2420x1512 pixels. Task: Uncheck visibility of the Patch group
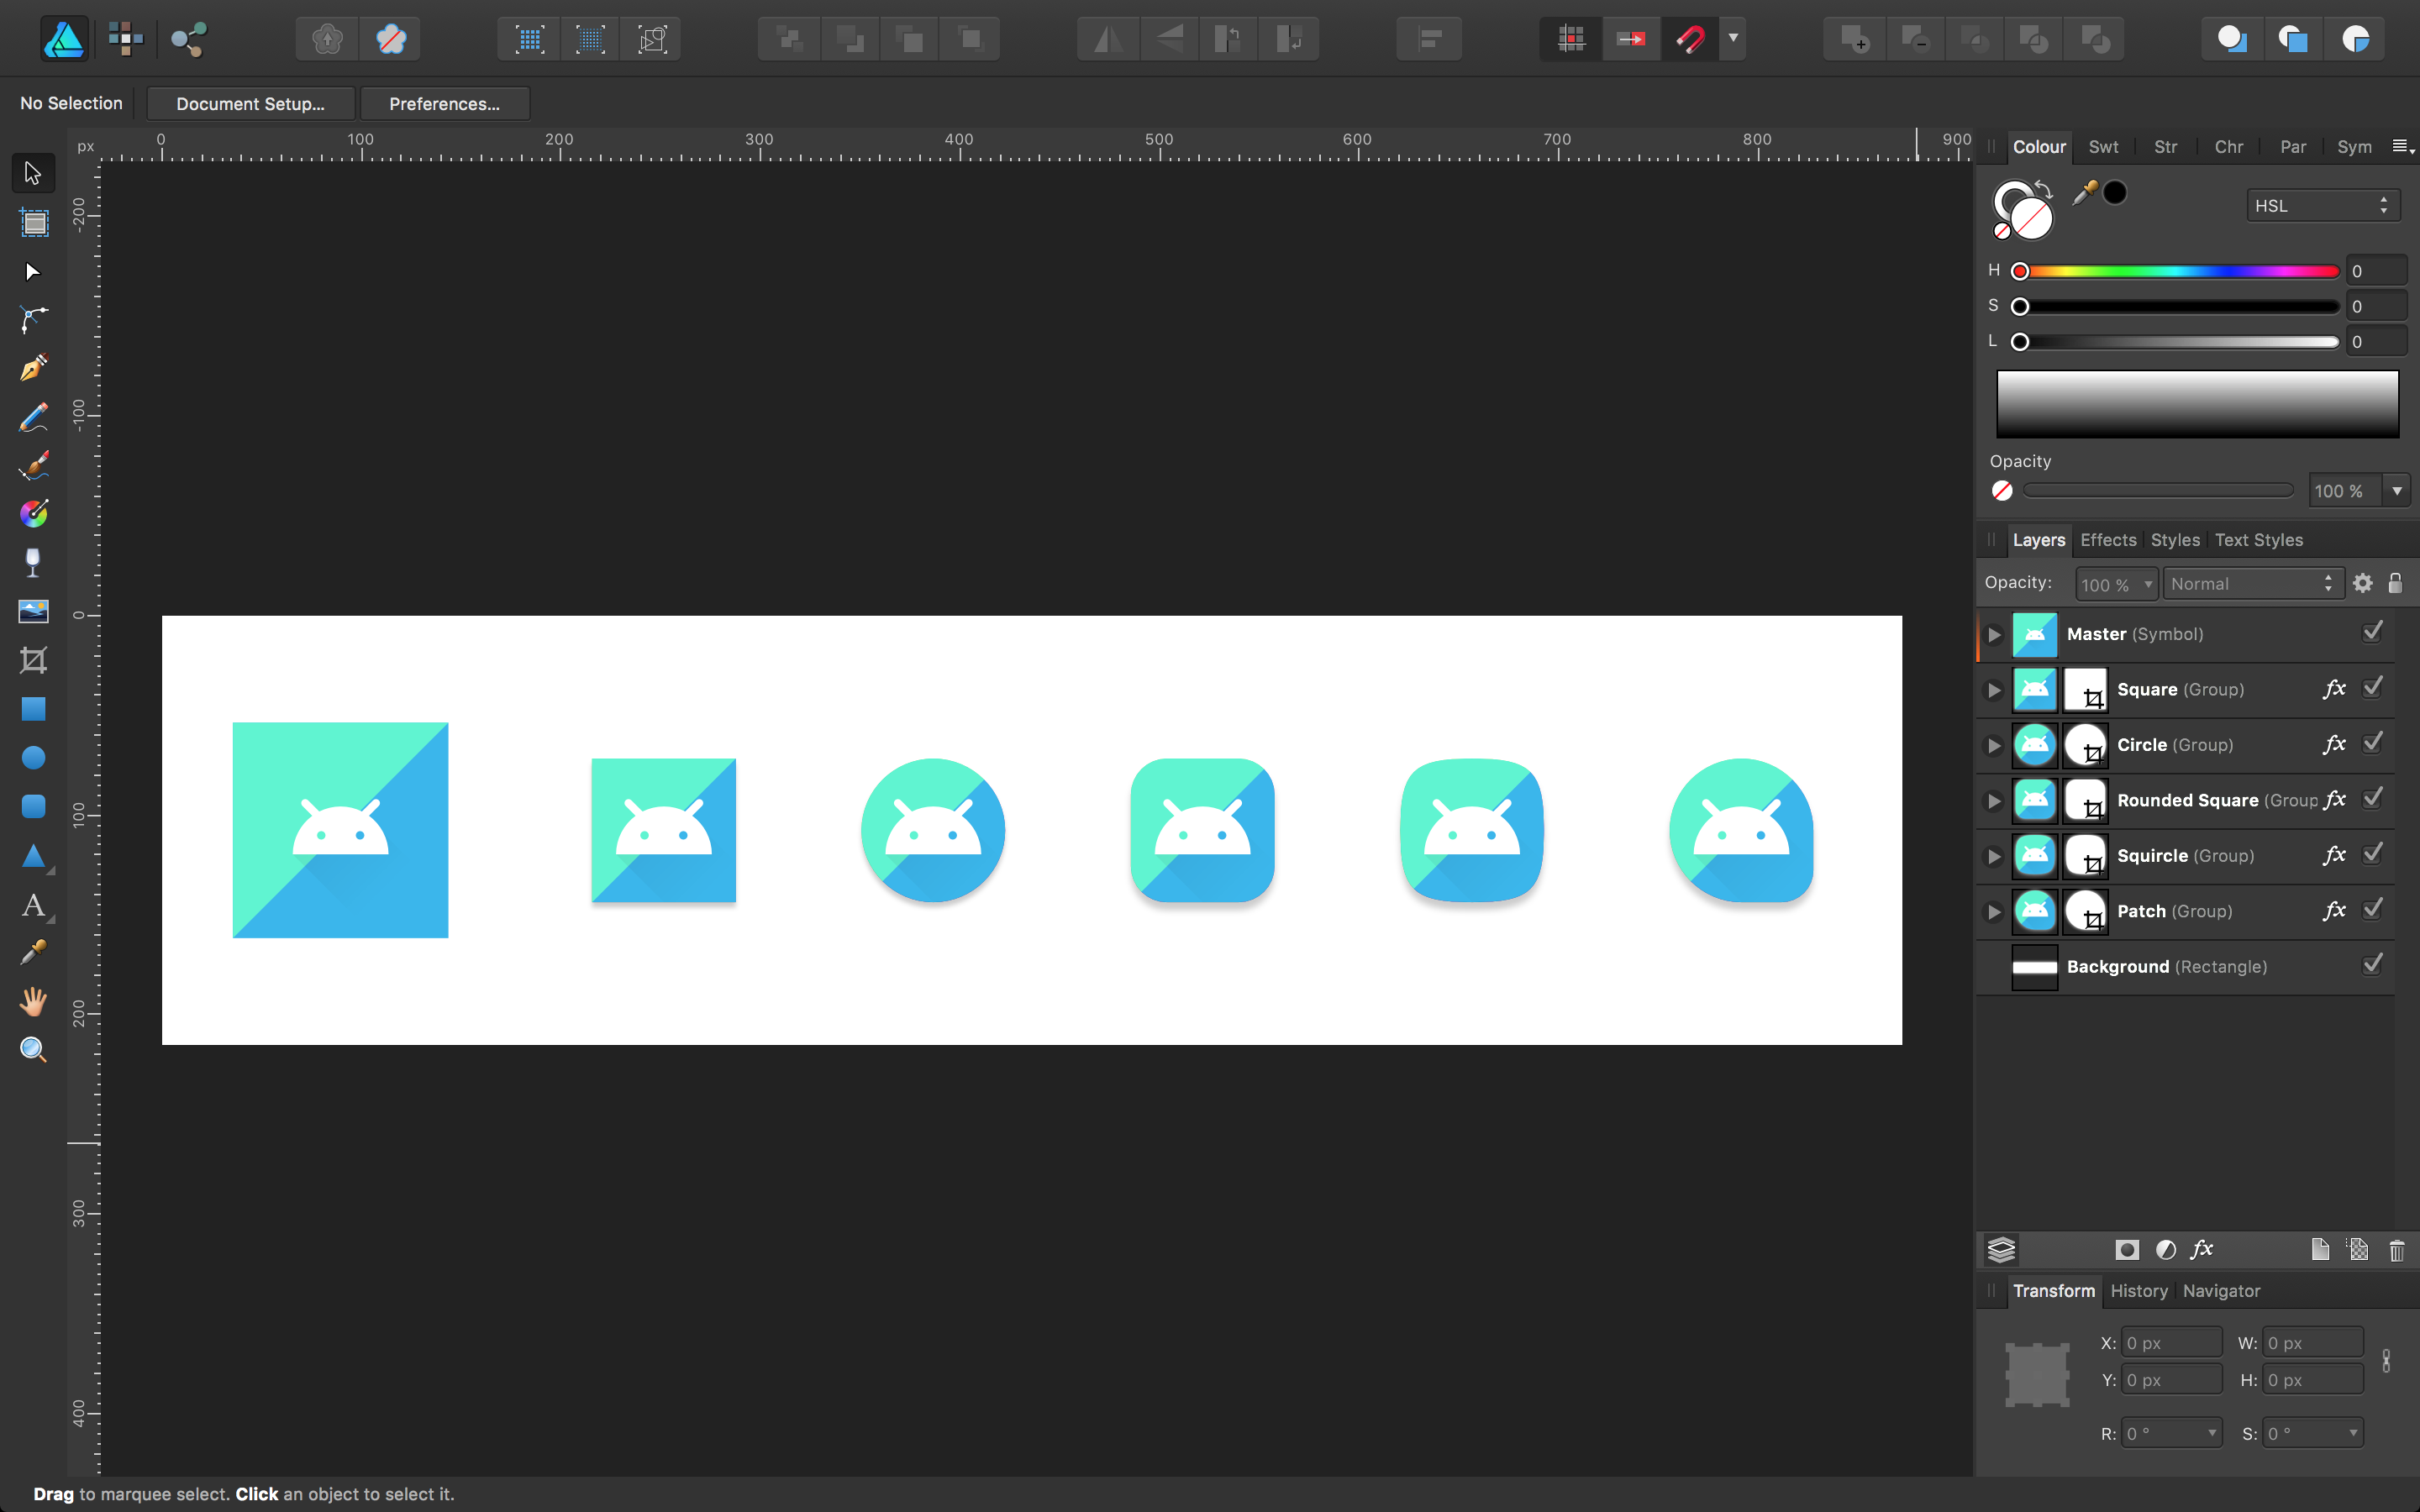(2374, 909)
